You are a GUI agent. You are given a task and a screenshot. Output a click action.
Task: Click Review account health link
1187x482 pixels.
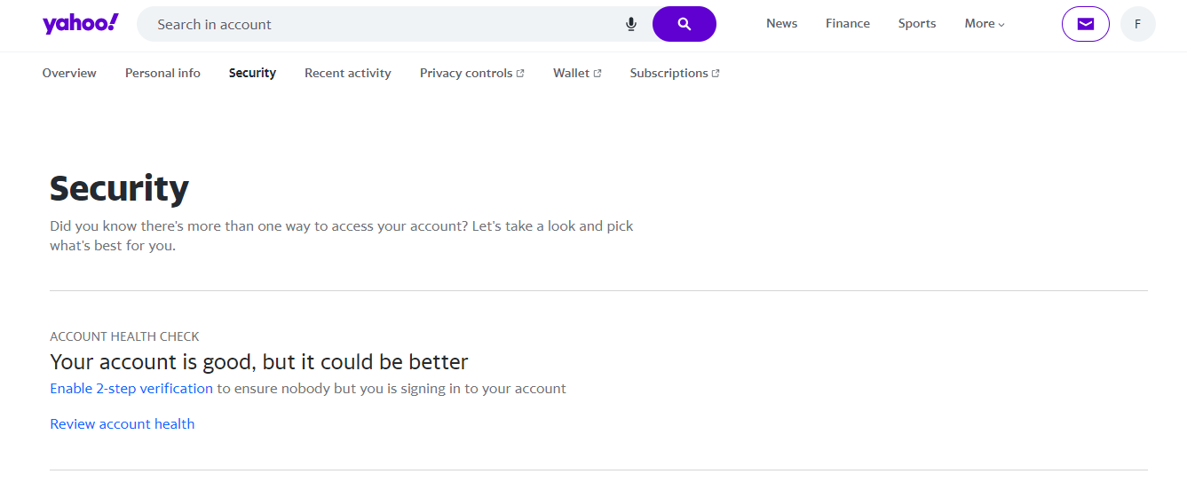click(123, 424)
